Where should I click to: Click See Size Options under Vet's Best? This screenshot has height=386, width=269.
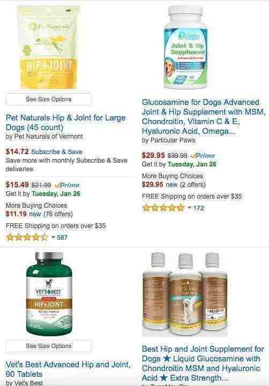[49, 346]
